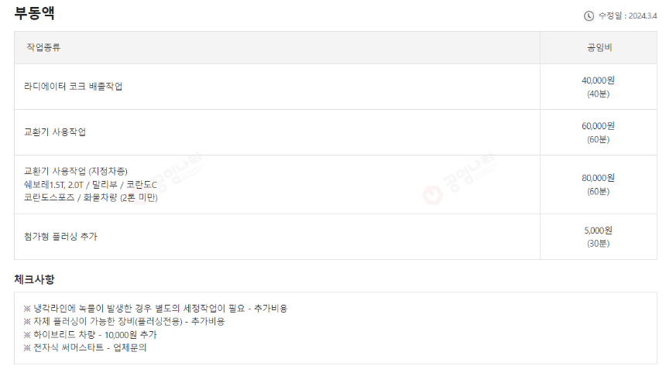666x369 pixels.
Task: Select the 교환기 사용작업 row label
Action: click(55, 132)
